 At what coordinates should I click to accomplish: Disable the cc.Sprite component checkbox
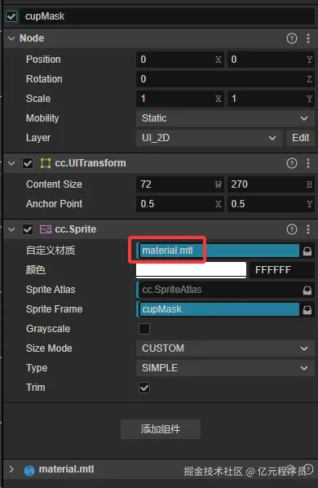(x=28, y=229)
